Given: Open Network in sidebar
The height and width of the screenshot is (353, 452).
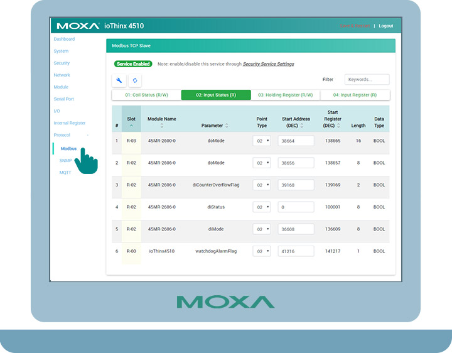Looking at the screenshot, I should [x=62, y=75].
